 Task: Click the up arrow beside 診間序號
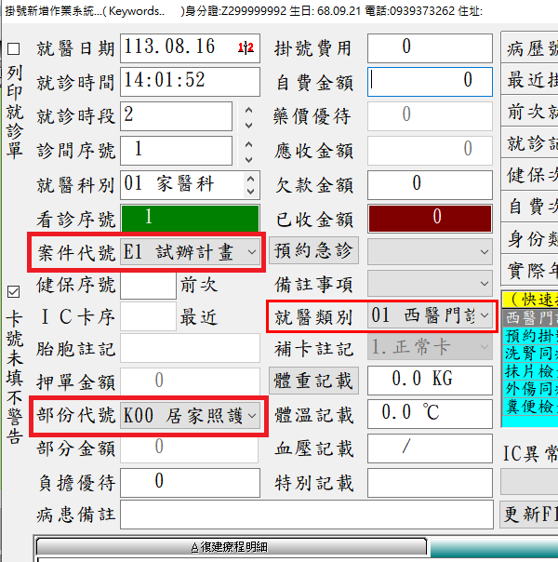click(247, 145)
